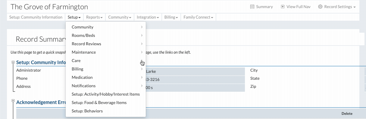Click the Setup: Community Information breadcrumb
Image resolution: width=366 pixels, height=119 pixels.
coord(36,17)
